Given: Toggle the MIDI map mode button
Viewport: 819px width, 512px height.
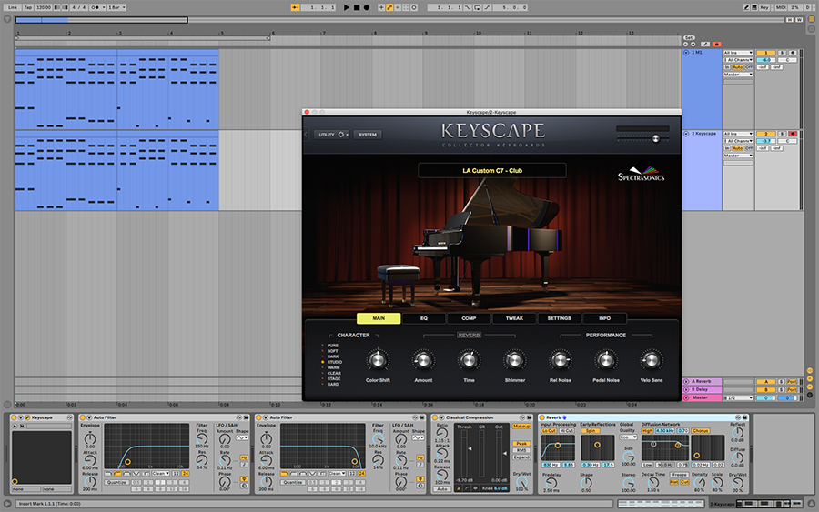Looking at the screenshot, I should tap(781, 7).
